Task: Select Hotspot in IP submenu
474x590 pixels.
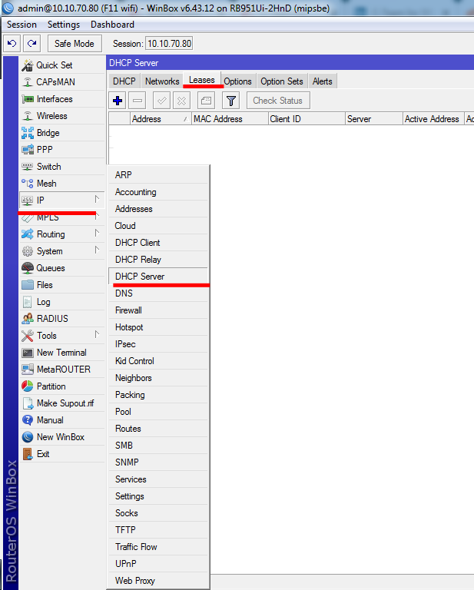Action: (158, 327)
